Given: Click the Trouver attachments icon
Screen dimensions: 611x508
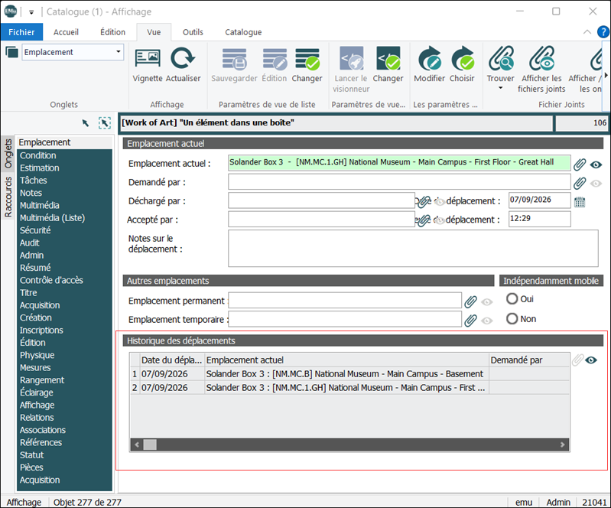Looking at the screenshot, I should tap(501, 58).
